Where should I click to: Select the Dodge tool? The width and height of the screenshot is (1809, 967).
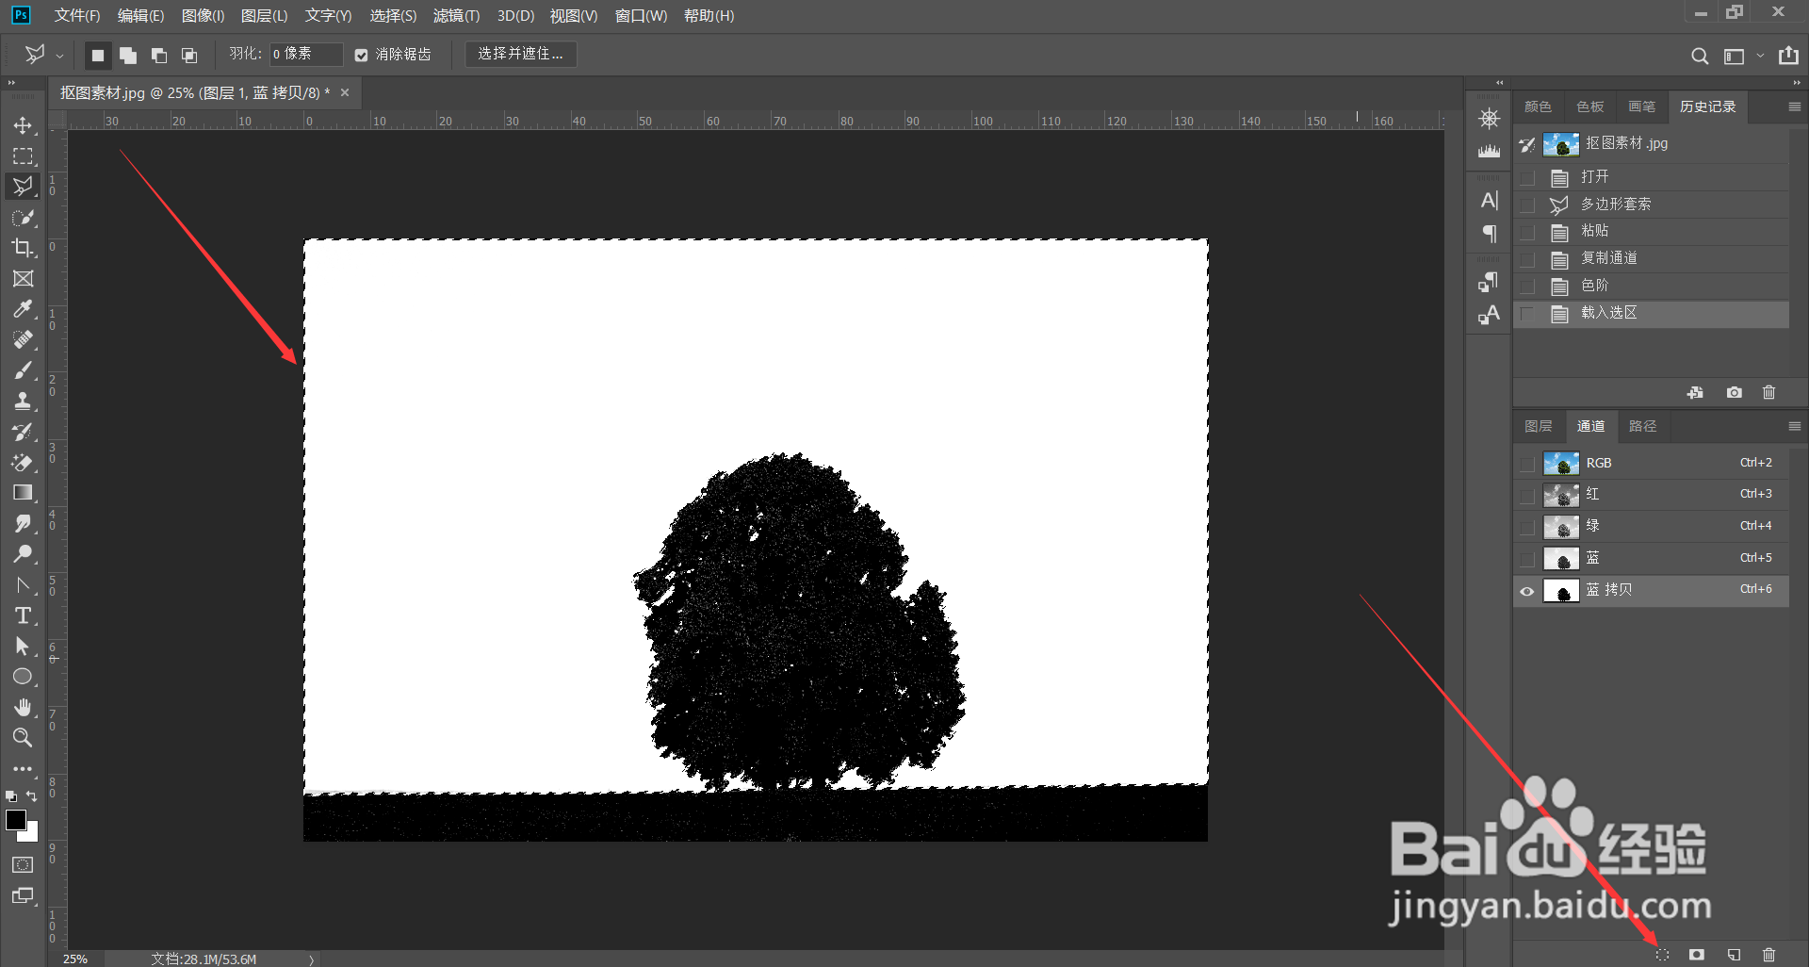(x=23, y=554)
